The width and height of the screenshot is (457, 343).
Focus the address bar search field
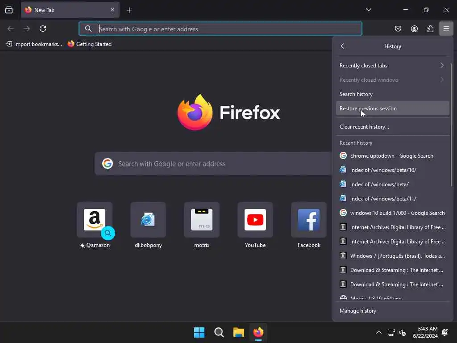coord(220,29)
